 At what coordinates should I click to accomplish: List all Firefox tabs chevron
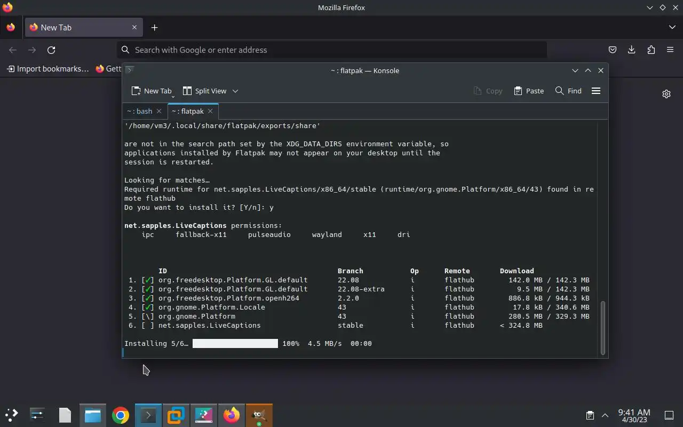pos(672,27)
